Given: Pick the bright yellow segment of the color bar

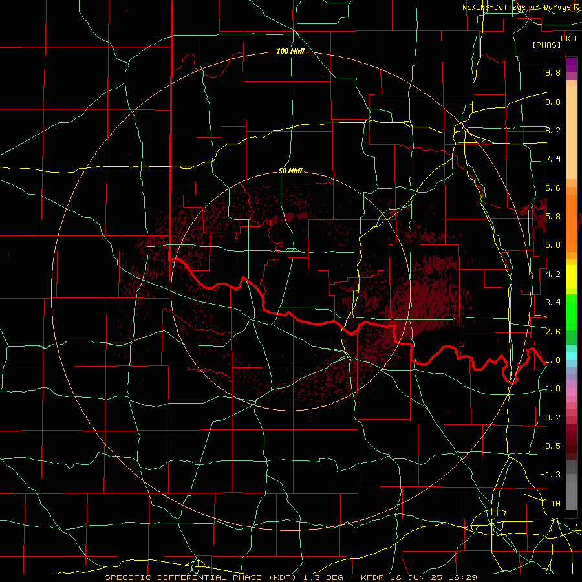Looking at the screenshot, I should [x=571, y=277].
